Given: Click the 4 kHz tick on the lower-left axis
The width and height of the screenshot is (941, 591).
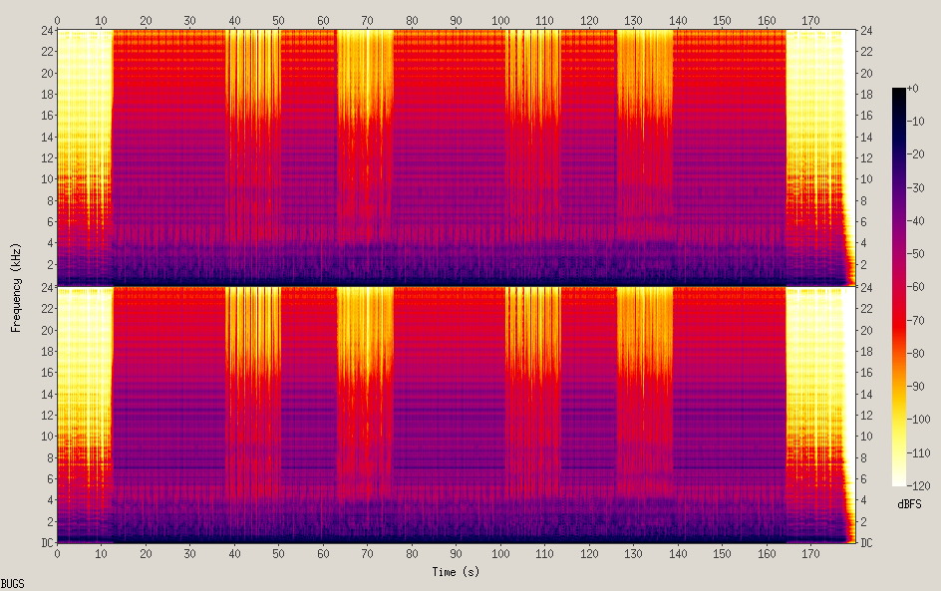Looking at the screenshot, I should [47, 500].
